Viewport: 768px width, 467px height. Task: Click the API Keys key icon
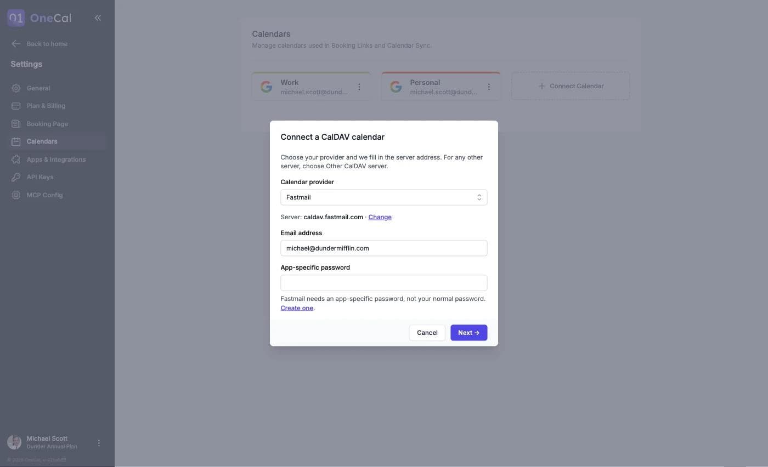click(x=16, y=177)
